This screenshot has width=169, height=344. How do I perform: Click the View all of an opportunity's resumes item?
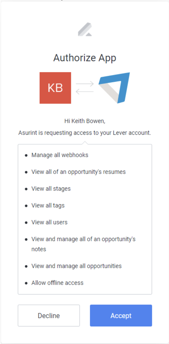point(79,172)
